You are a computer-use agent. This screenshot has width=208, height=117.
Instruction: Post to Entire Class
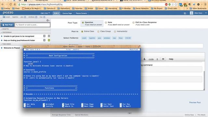[82, 32]
